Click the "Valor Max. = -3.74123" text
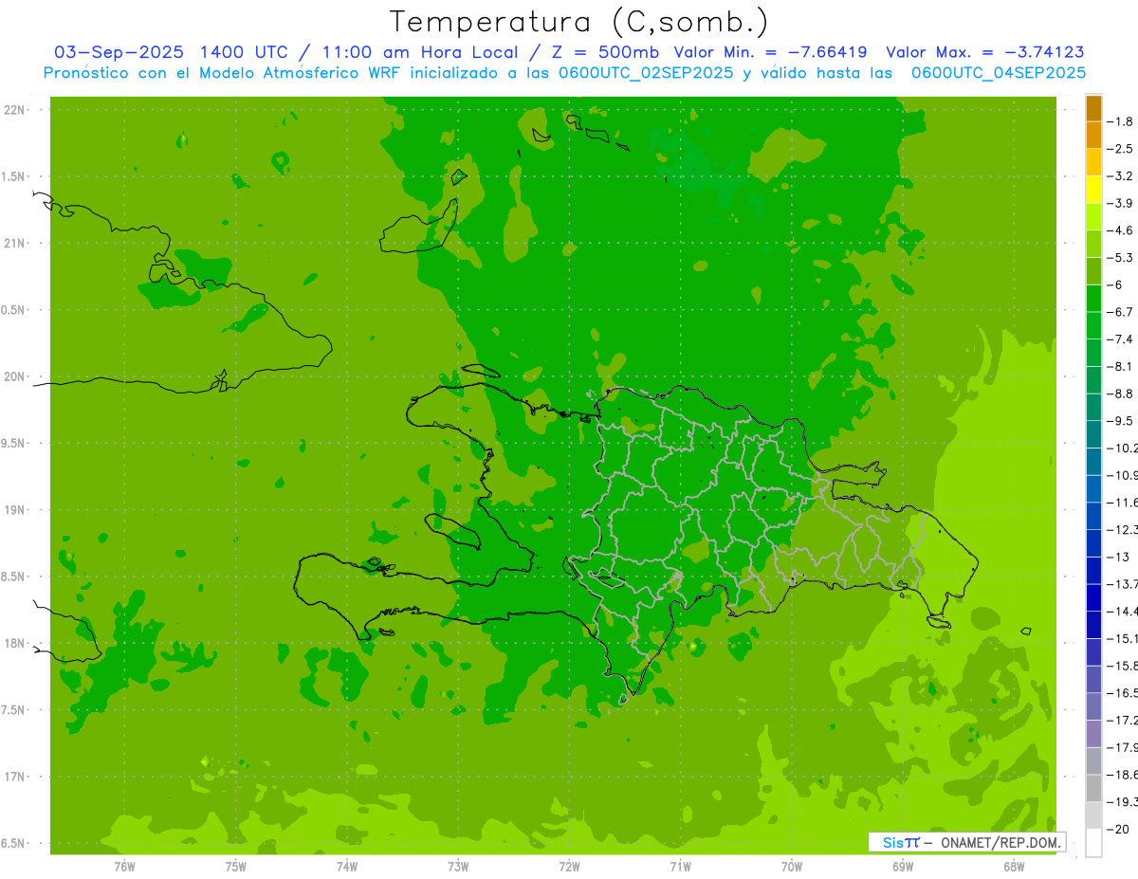 985,52
